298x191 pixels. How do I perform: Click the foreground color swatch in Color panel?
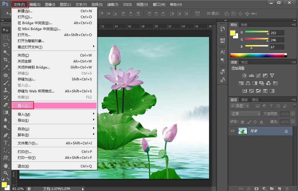pyautogui.click(x=232, y=33)
